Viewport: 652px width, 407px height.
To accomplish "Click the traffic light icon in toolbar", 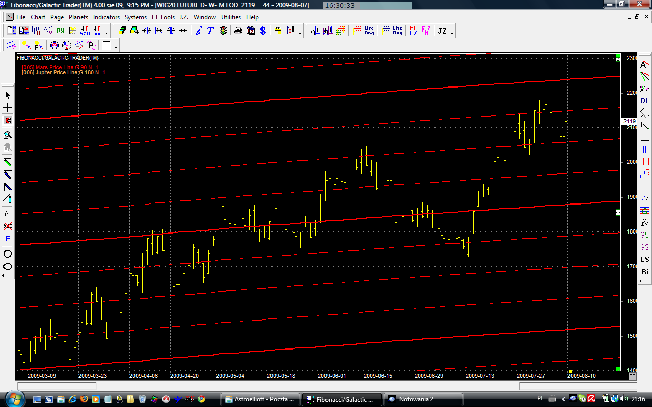I will click(223, 31).
